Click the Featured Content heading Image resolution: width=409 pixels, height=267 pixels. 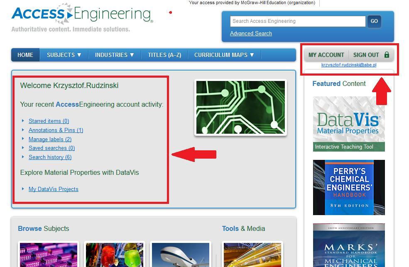339,83
